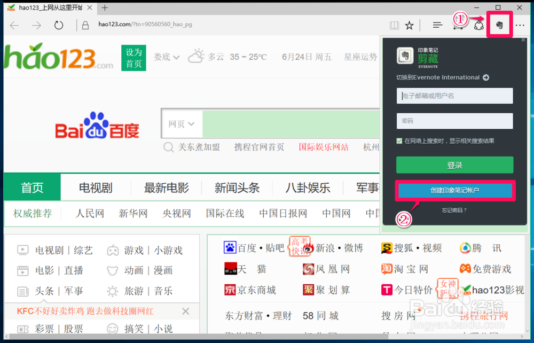
Task: Open the Evernote Web Clipper extension icon
Action: [499, 25]
